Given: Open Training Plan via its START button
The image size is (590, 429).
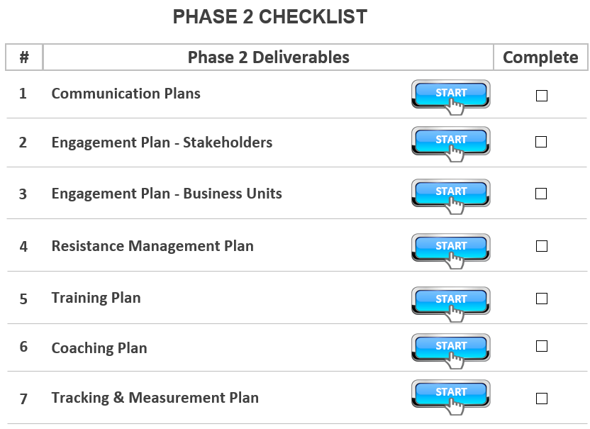Looking at the screenshot, I should (x=450, y=300).
